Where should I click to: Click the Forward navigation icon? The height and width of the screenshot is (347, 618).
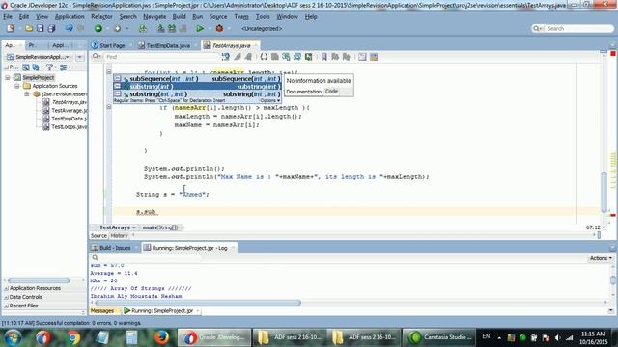point(117,28)
